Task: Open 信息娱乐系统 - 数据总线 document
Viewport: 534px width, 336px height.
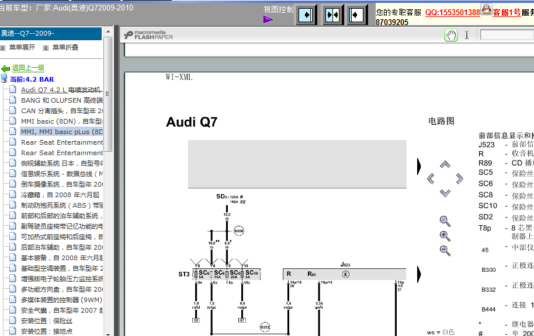Action: tap(62, 174)
